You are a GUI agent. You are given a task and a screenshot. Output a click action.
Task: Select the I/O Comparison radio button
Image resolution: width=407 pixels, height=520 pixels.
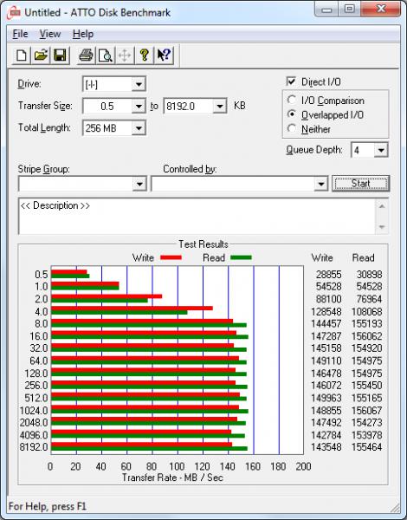pyautogui.click(x=292, y=100)
